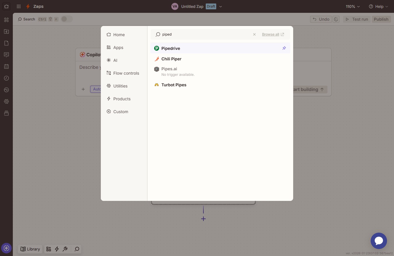This screenshot has width=394, height=256.
Task: Select the Products category
Action: 124,99
